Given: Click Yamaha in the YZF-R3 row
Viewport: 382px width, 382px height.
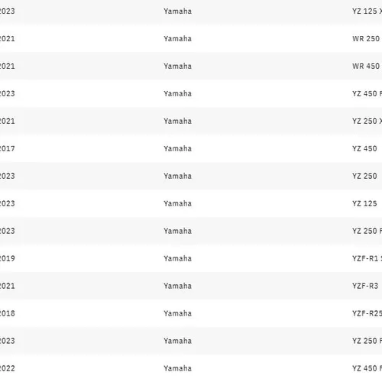Looking at the screenshot, I should (177, 286).
